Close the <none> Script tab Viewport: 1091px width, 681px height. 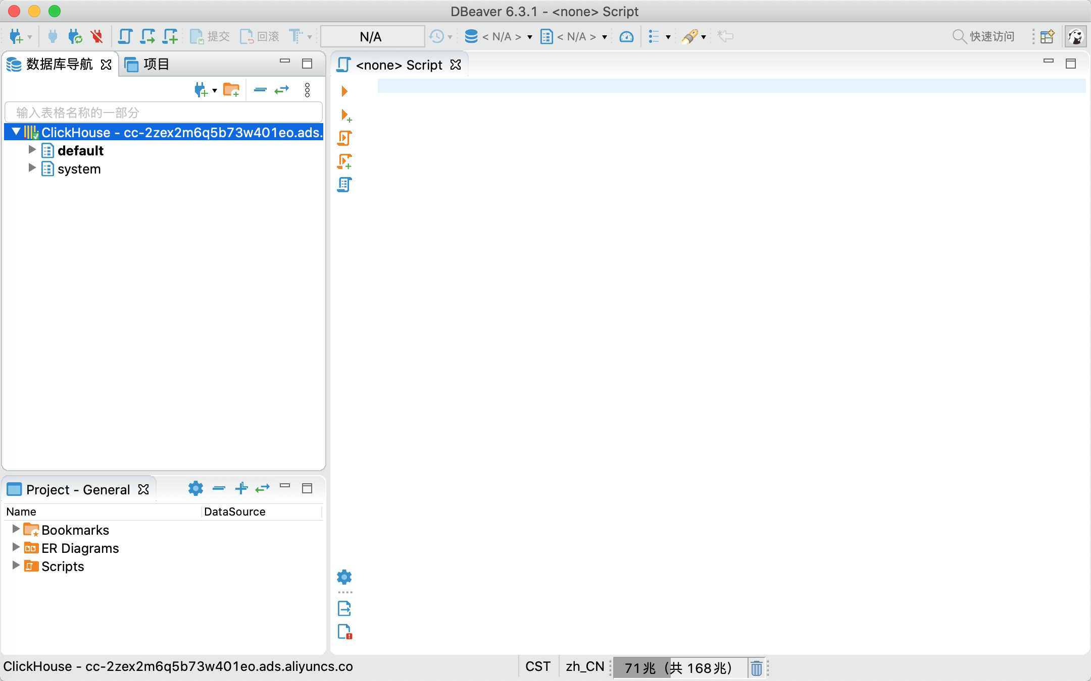456,65
